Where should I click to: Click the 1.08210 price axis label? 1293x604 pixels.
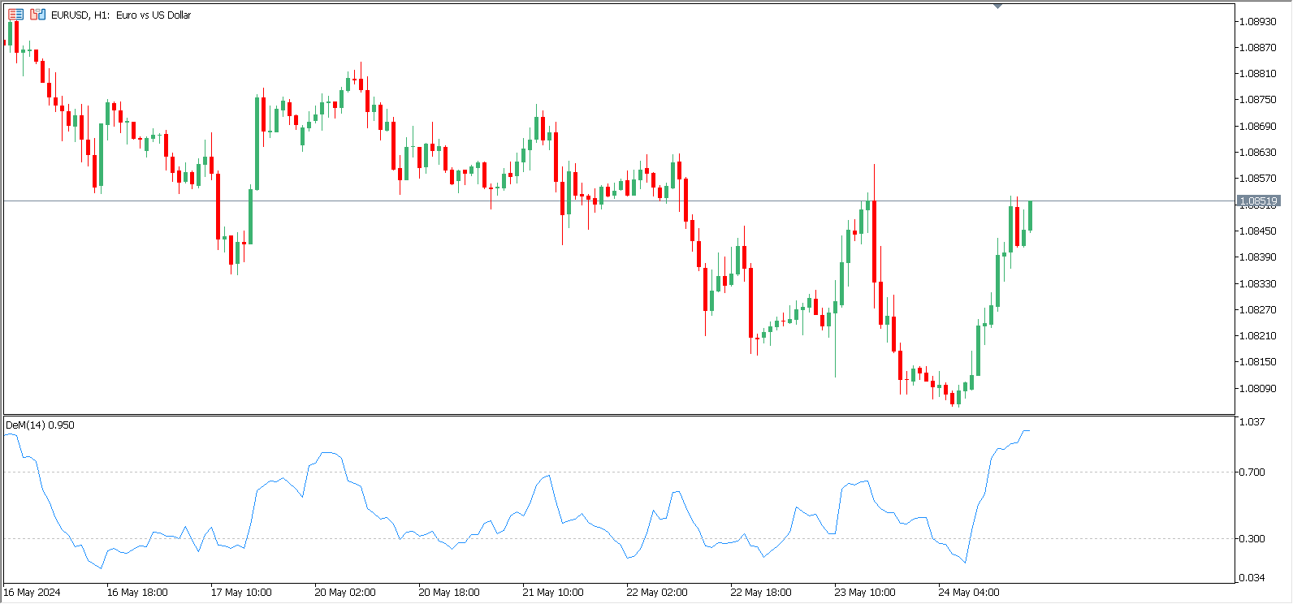(x=1256, y=335)
